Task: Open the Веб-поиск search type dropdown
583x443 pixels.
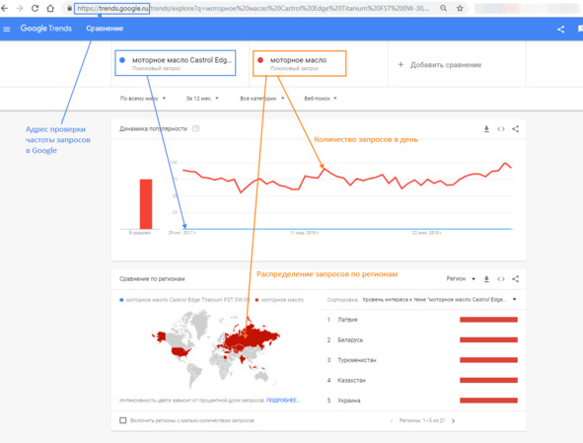Action: coord(321,99)
